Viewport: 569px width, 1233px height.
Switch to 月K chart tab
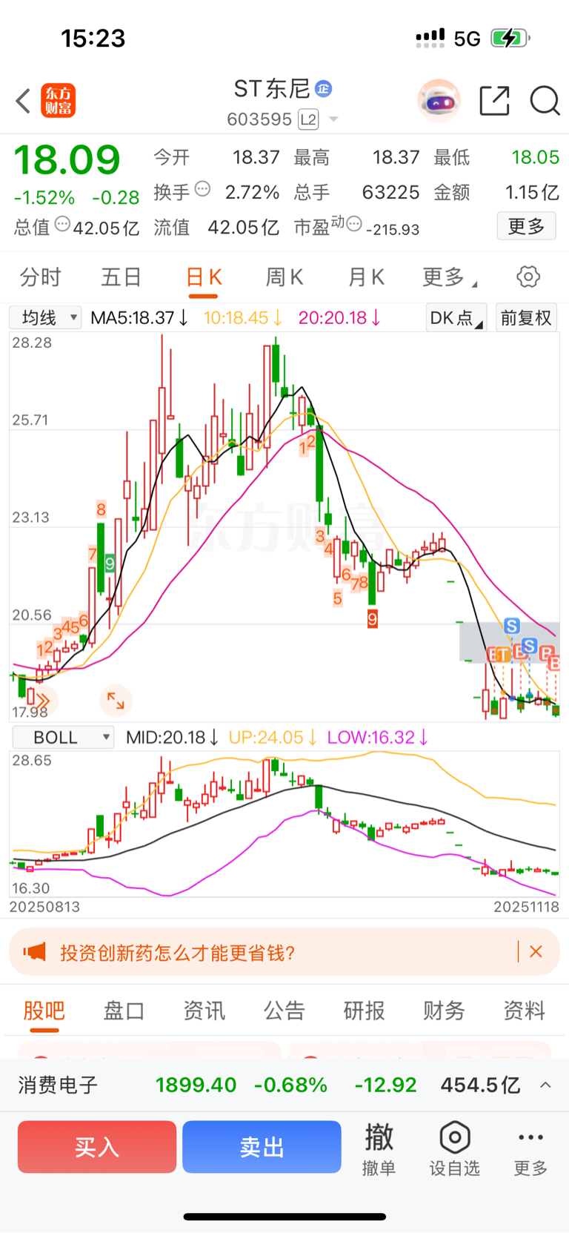pos(366,277)
